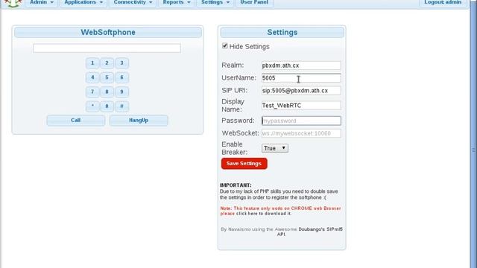The image size is (477, 268).
Task: Dial keypad digit 5
Action: 107,77
